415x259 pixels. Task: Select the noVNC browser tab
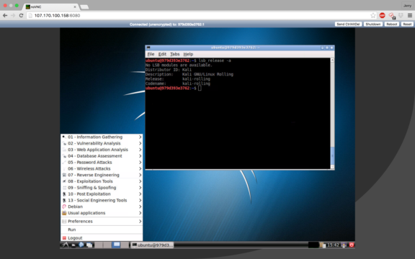(x=51, y=6)
